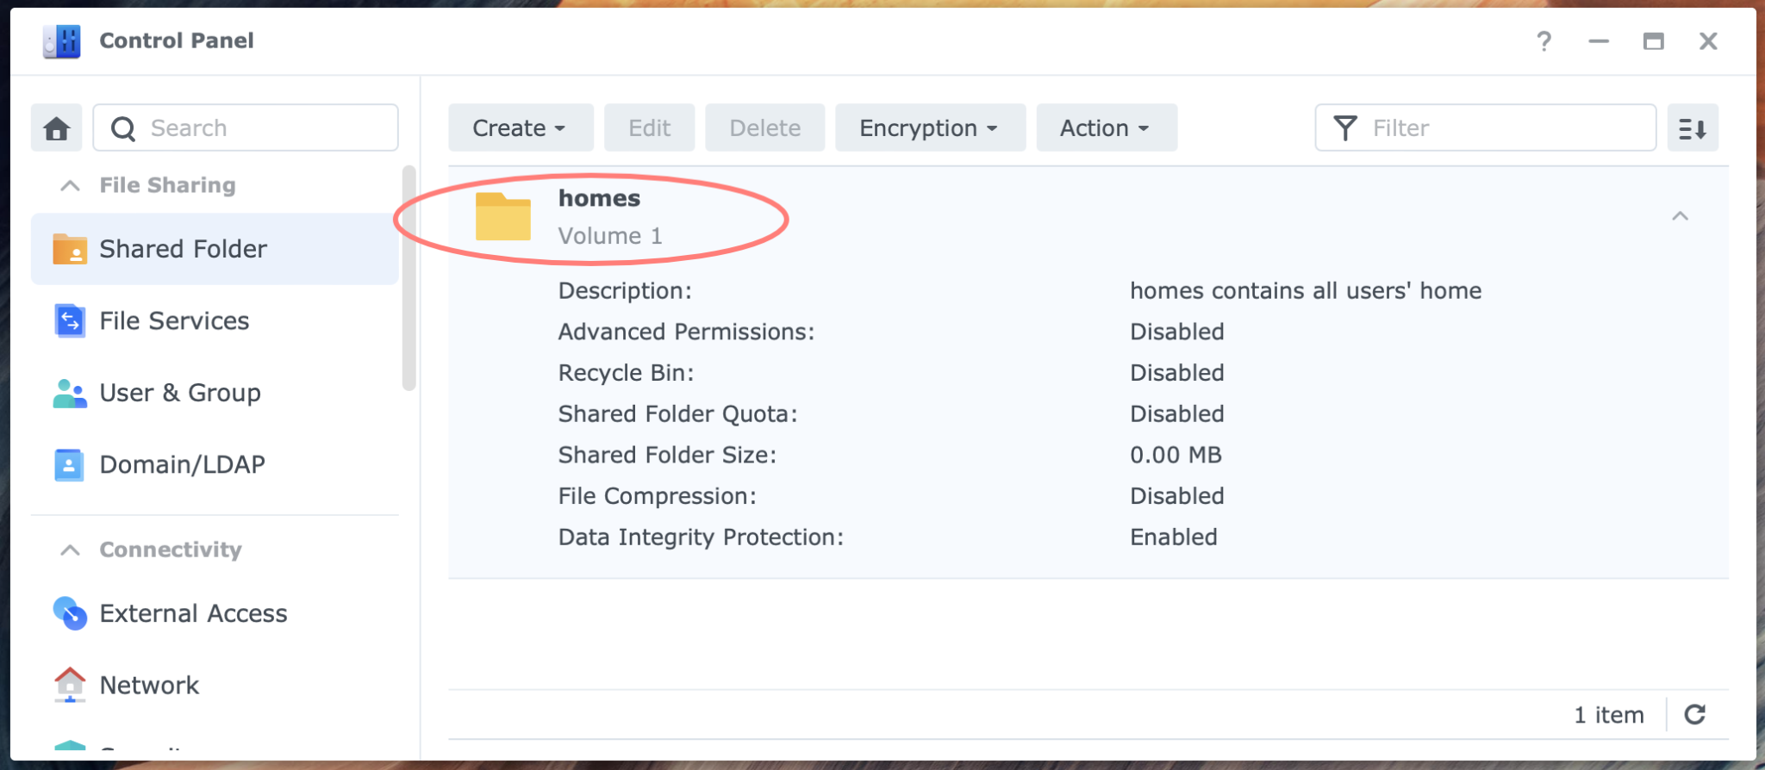
Task: Click the Delete button
Action: click(x=764, y=127)
